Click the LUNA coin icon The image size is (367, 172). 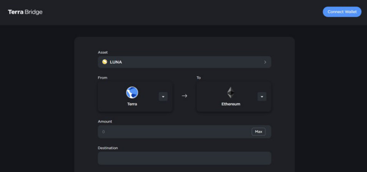click(105, 62)
